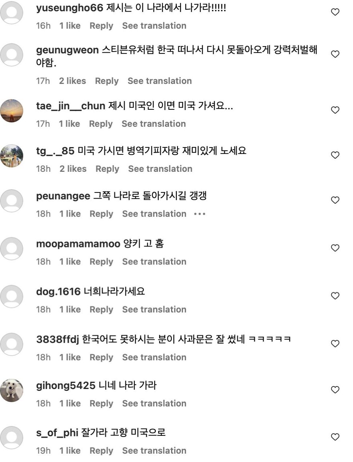Image resolution: width=353 pixels, height=462 pixels.
Task: Expand translation for geunugweon's comment
Action: pyautogui.click(x=159, y=81)
